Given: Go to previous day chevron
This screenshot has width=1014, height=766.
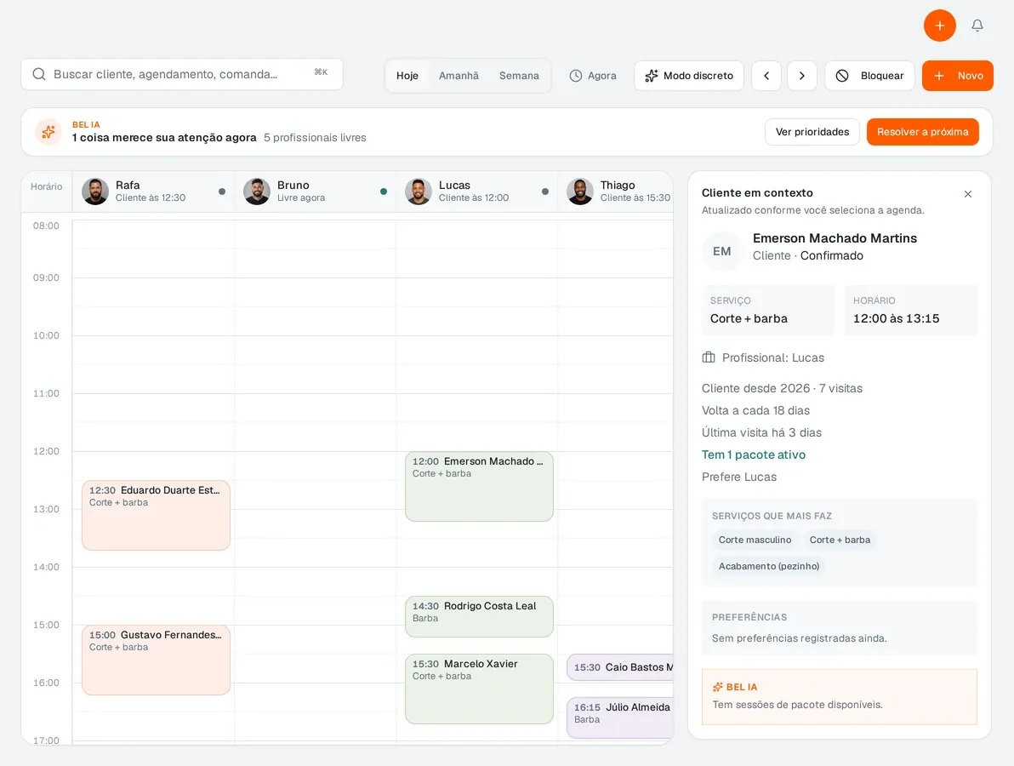Looking at the screenshot, I should coord(766,76).
